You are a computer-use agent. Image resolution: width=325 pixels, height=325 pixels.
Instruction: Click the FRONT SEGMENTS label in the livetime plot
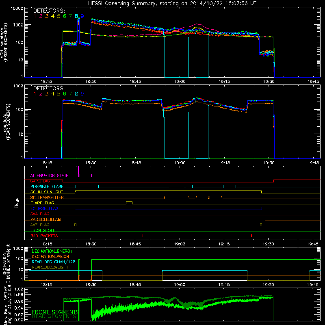[55, 312]
